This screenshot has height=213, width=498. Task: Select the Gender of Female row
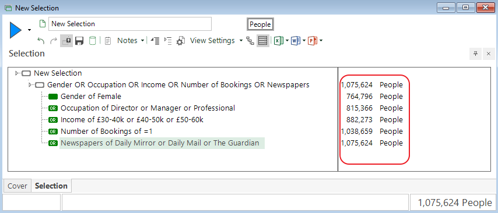(91, 97)
